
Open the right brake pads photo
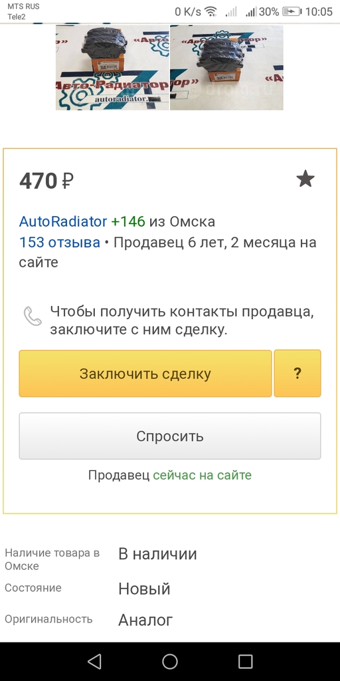[x=226, y=67]
